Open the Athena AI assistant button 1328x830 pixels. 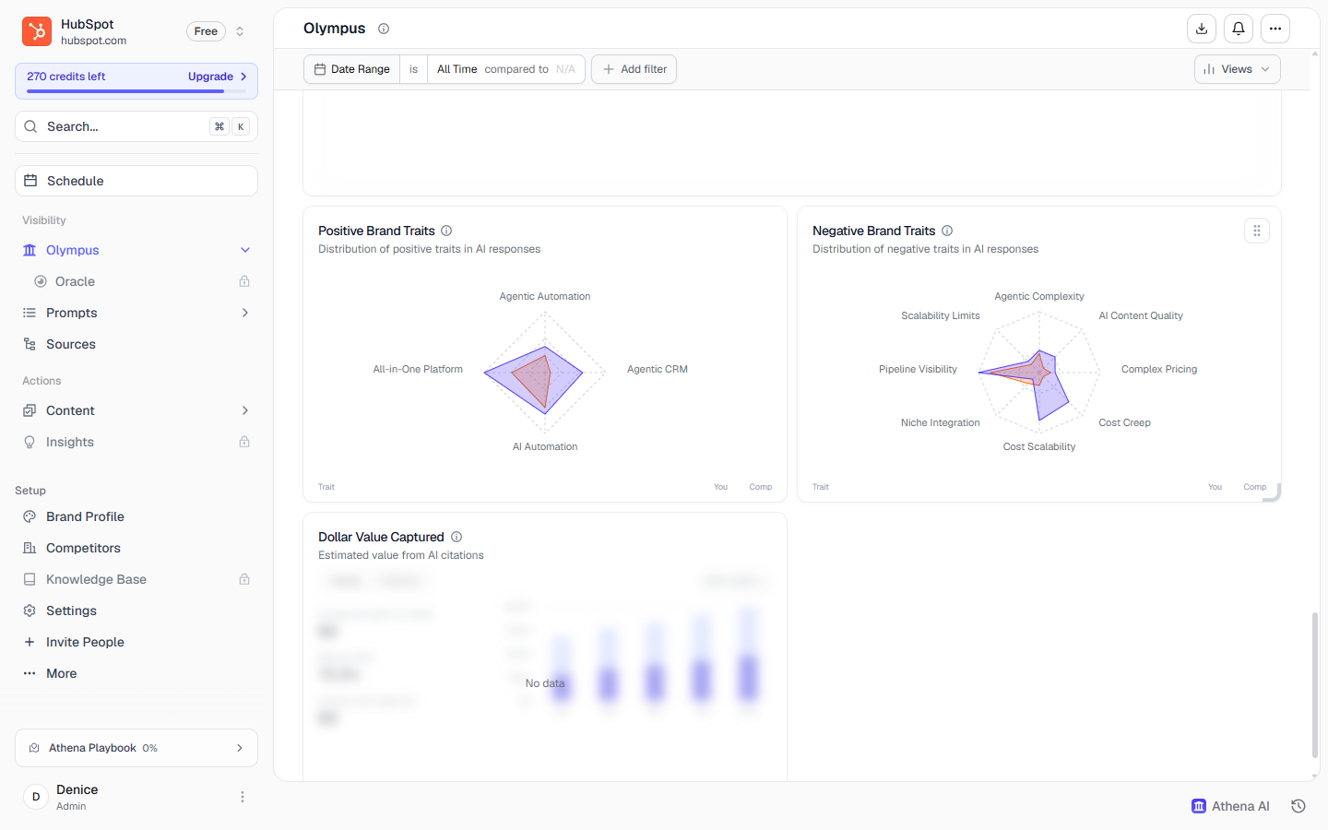[x=1230, y=806]
